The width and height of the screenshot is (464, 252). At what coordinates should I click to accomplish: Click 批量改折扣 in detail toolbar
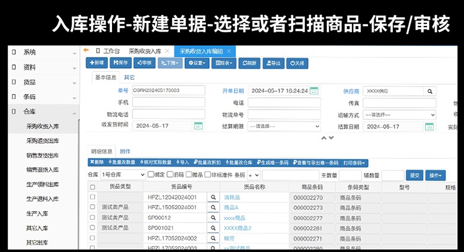click(207, 162)
